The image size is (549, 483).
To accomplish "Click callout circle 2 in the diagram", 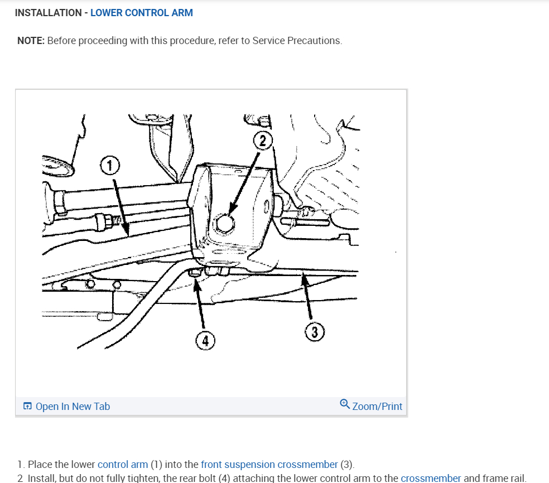I will [263, 141].
